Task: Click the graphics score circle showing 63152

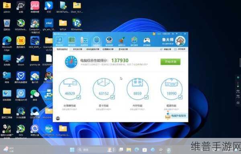Action: pyautogui.click(x=104, y=89)
